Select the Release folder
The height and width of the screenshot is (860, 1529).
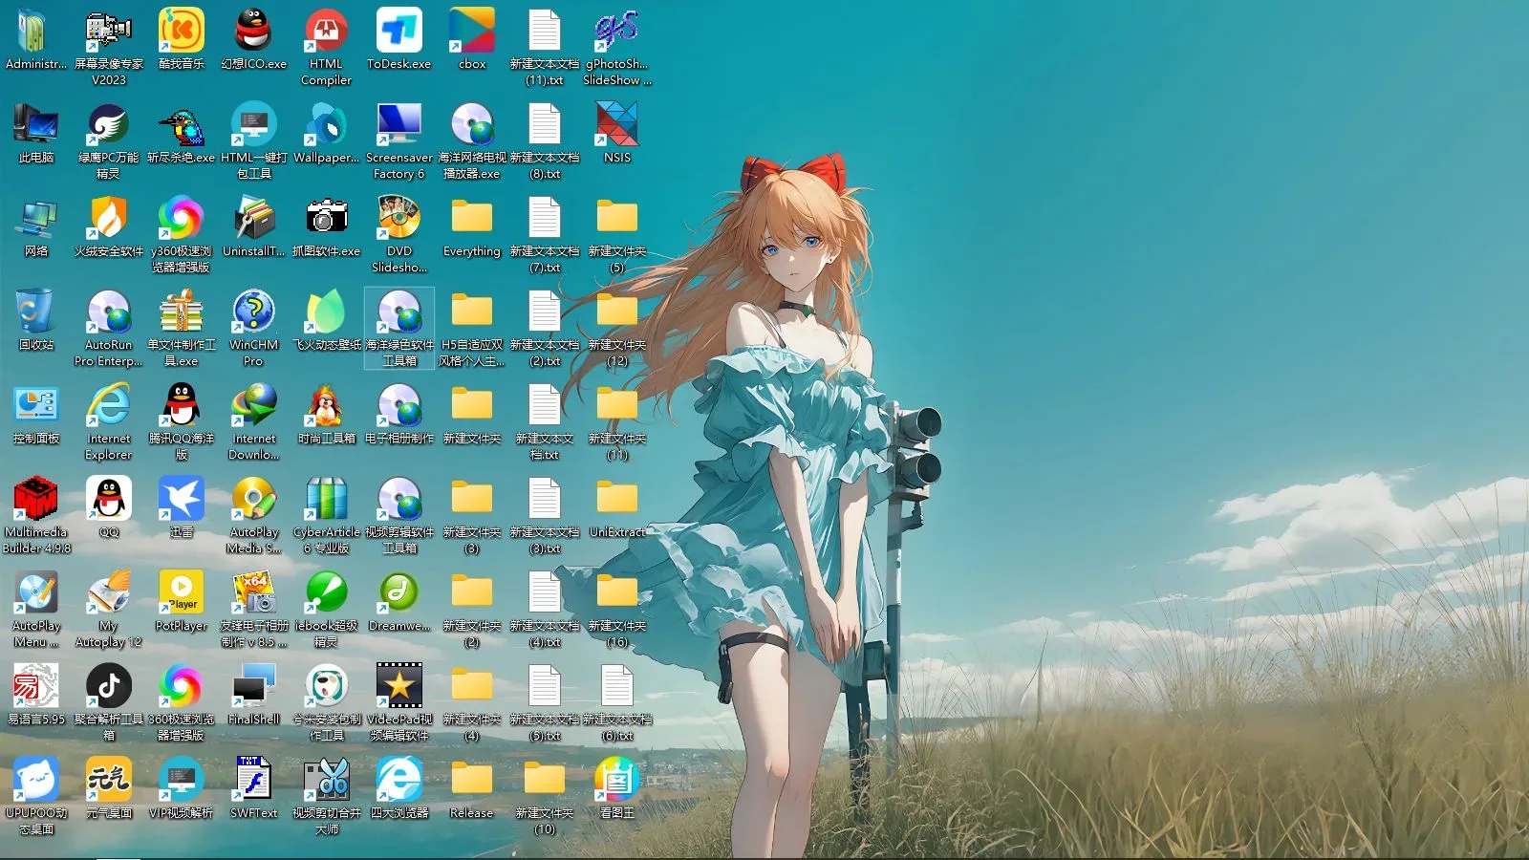472,780
